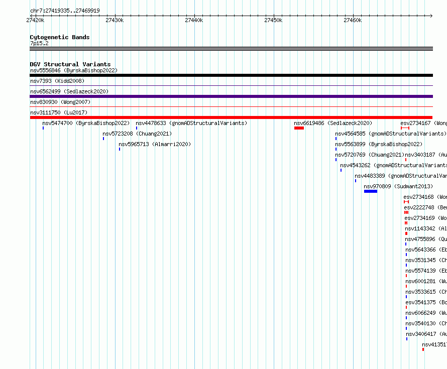Viewport: 447px width, 369px height.
Task: Click the red marker under nsv3403187
Action: 406,160
